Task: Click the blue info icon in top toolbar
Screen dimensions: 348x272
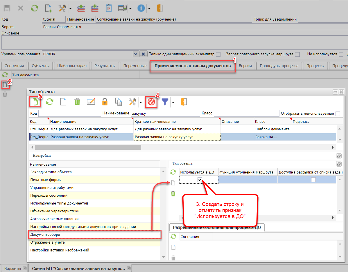Action: click(141, 8)
